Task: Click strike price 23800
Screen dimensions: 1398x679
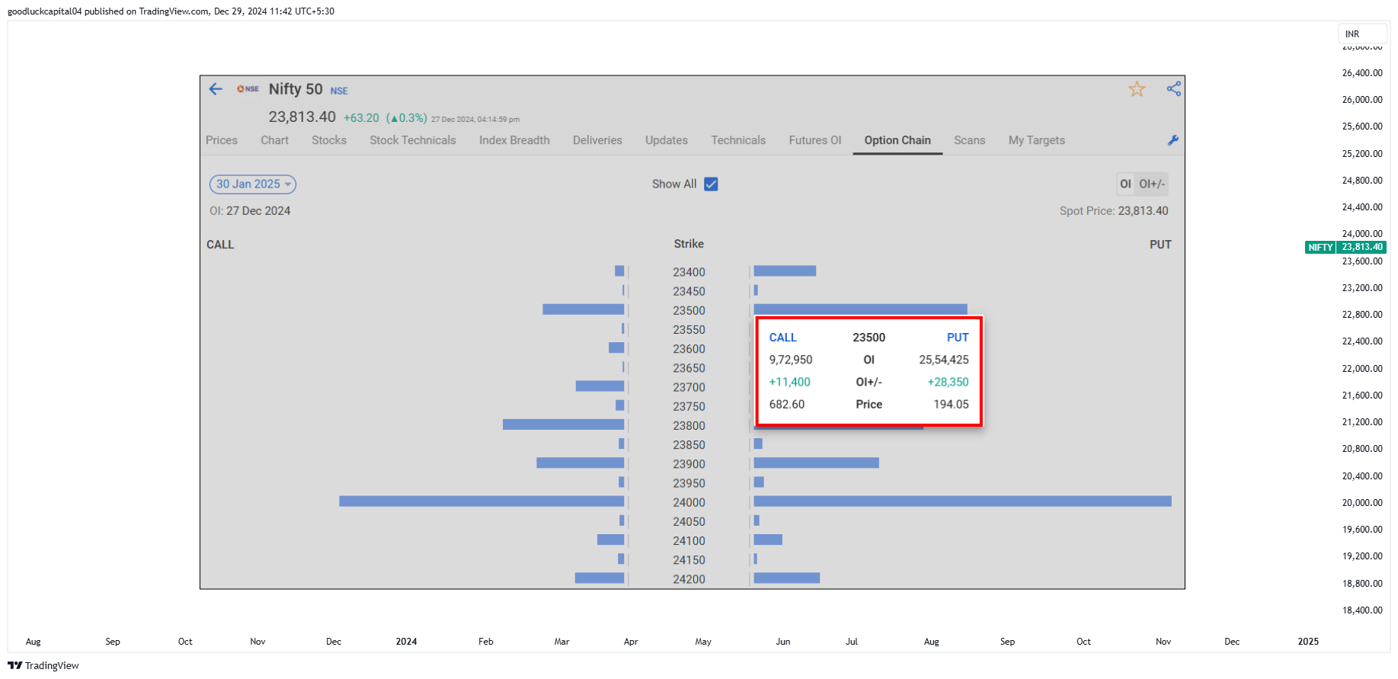Action: coord(689,425)
